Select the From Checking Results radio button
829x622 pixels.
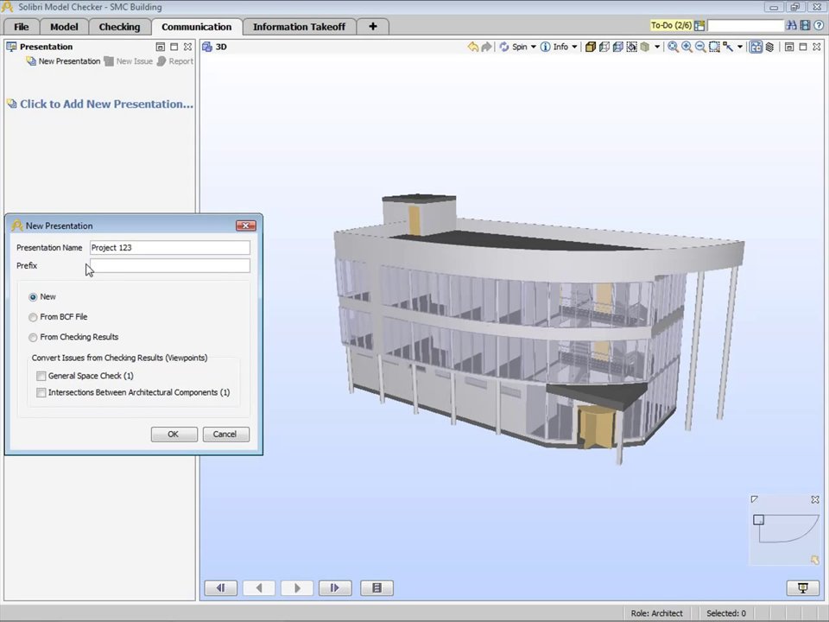pos(33,338)
